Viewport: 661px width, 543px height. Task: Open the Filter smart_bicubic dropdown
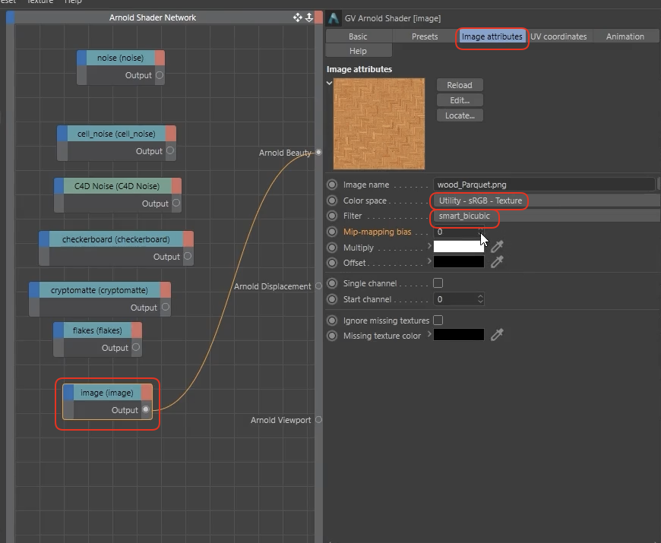tap(546, 216)
